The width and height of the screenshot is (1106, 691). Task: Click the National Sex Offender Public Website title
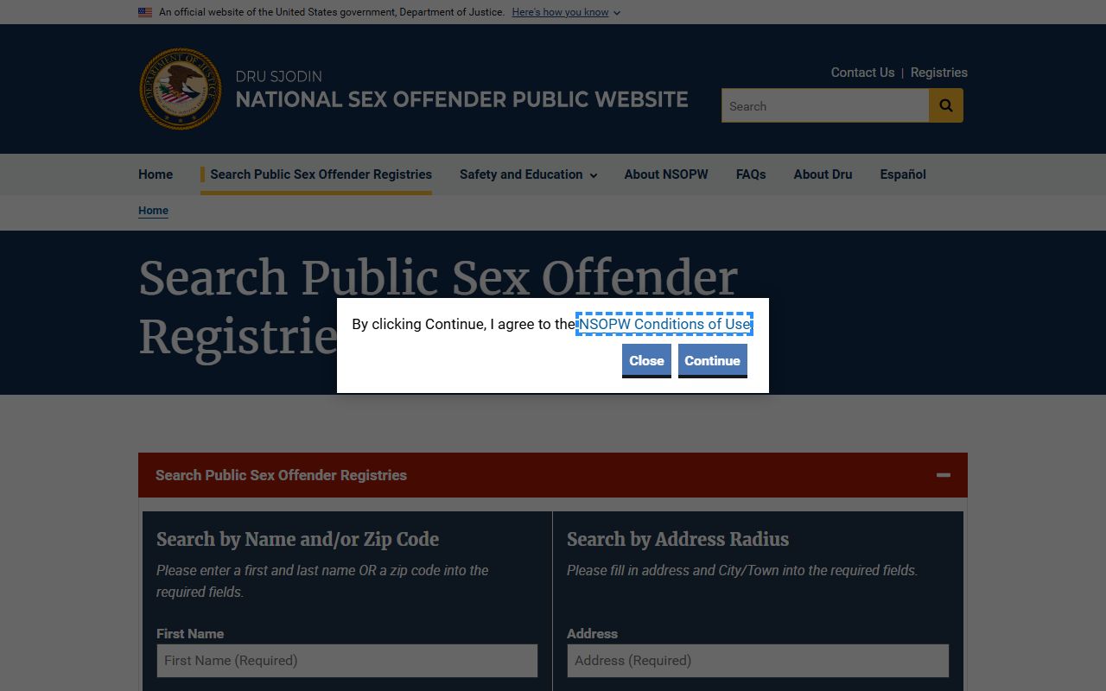point(462,99)
